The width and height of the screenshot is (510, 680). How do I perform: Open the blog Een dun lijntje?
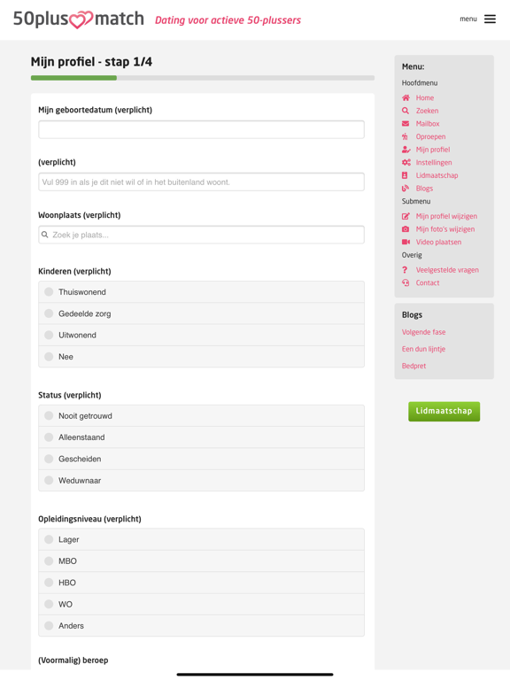423,349
